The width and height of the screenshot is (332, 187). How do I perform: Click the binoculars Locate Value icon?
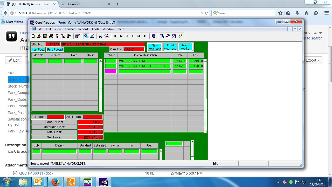pos(100,36)
